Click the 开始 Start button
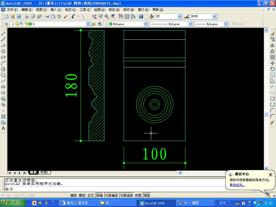Image resolution: width=276 pixels, height=207 pixels. 13,203
